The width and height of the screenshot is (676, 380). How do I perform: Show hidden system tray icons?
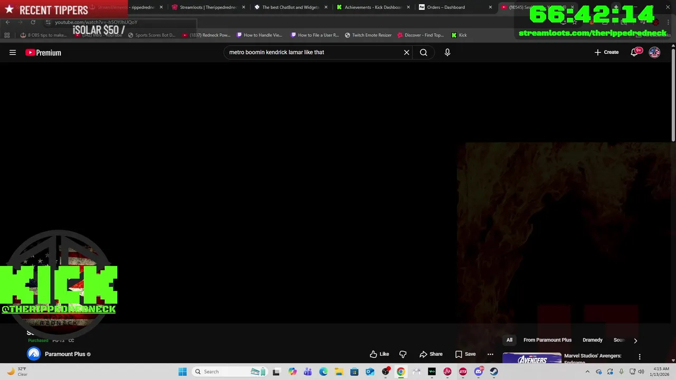587,372
